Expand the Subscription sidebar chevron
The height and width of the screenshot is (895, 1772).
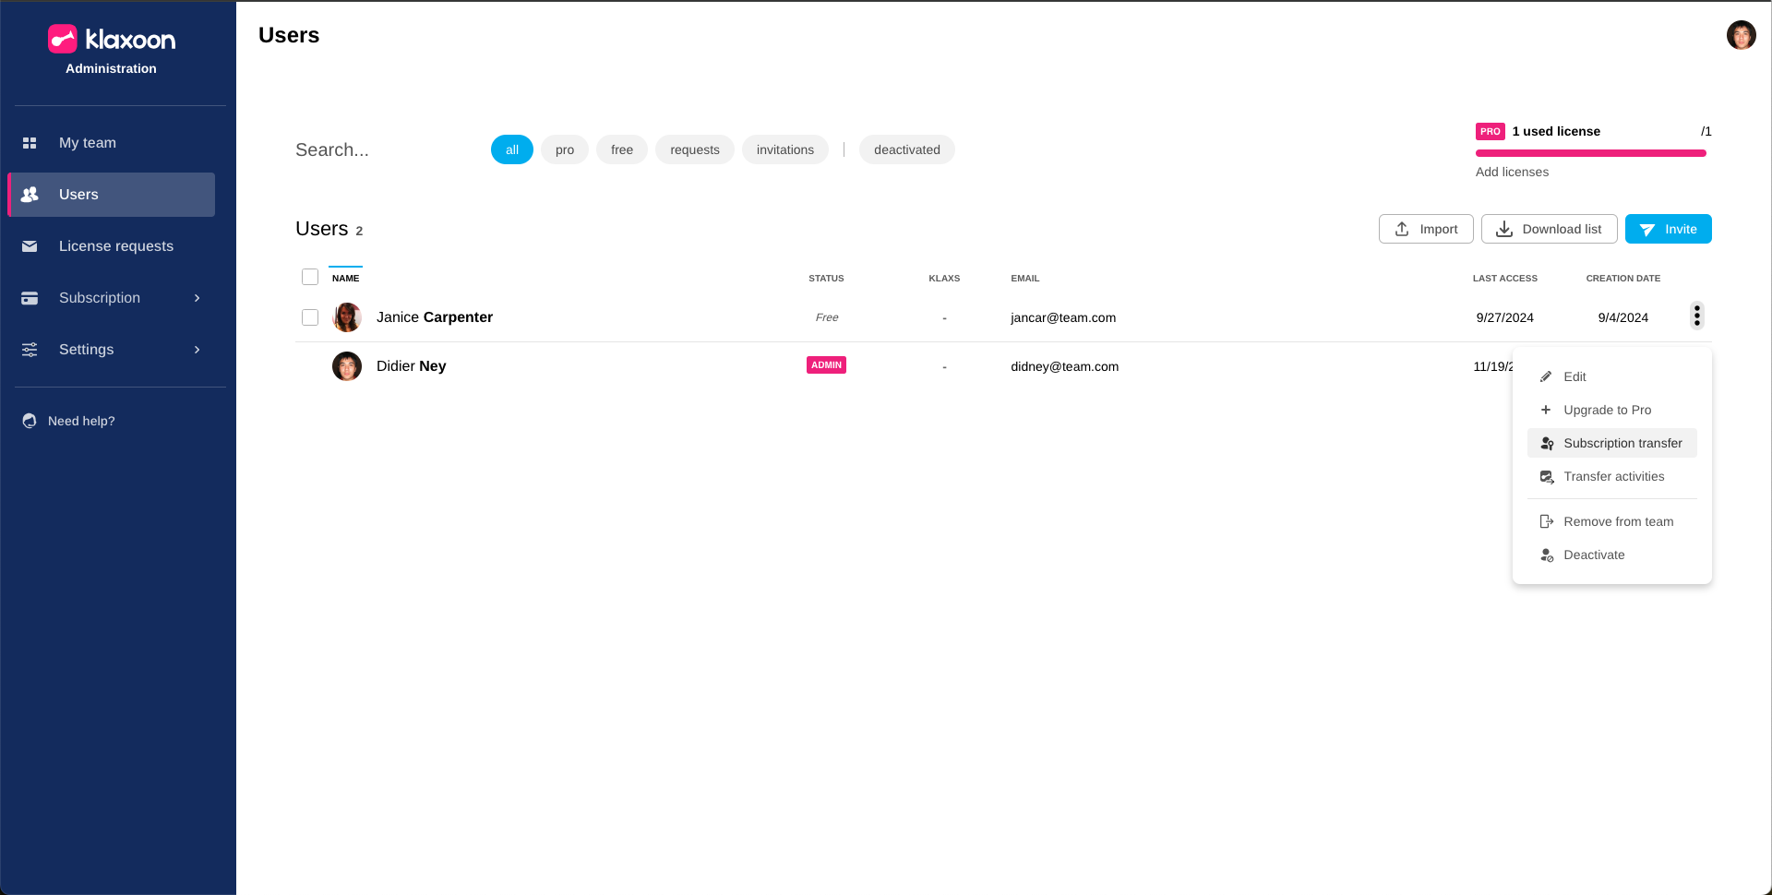pos(197,298)
